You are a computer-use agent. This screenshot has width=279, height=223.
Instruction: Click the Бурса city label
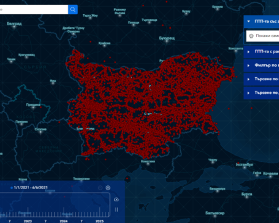pos(247,194)
